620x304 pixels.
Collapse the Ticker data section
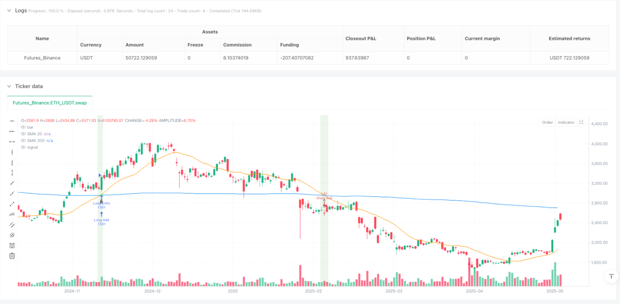pos(9,86)
